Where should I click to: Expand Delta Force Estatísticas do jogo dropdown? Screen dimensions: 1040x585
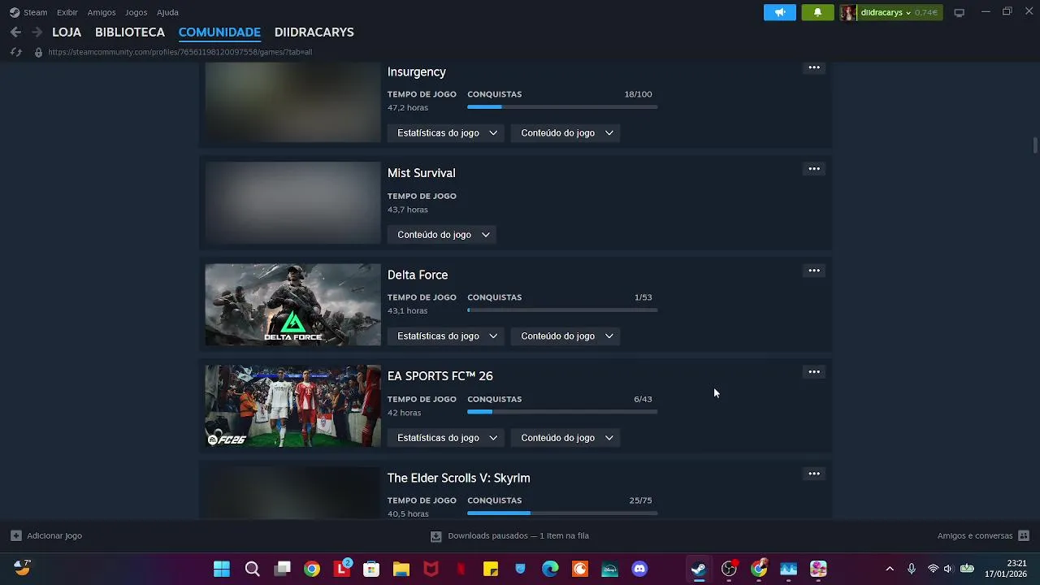[447, 336]
